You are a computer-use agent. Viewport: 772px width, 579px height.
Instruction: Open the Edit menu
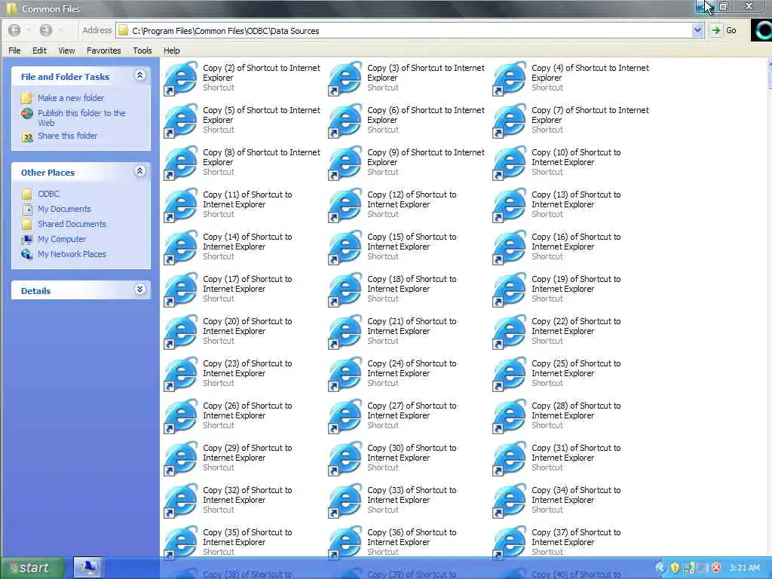(39, 51)
